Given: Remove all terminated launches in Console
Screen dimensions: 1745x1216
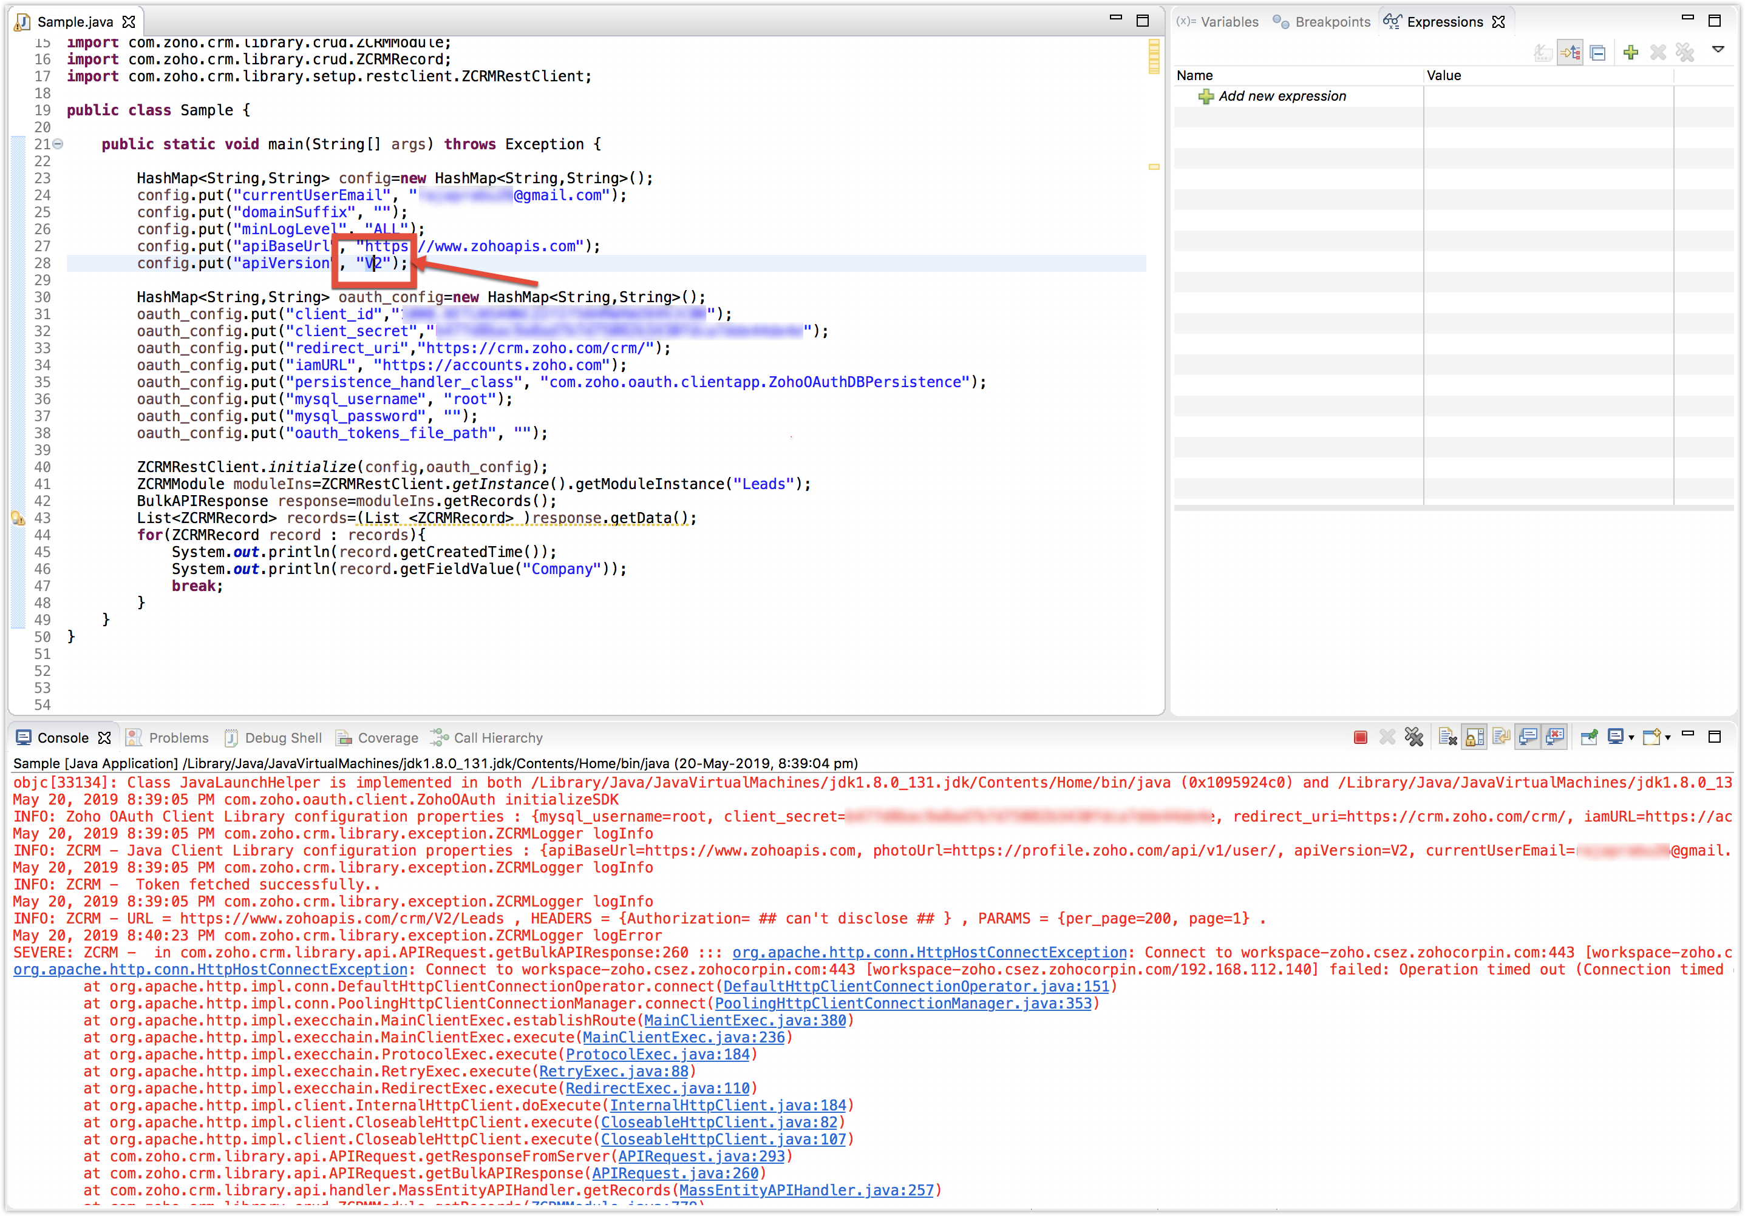Looking at the screenshot, I should [1413, 737].
